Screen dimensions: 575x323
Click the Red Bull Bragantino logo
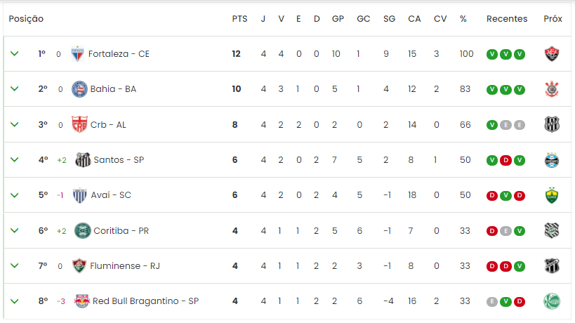(81, 301)
